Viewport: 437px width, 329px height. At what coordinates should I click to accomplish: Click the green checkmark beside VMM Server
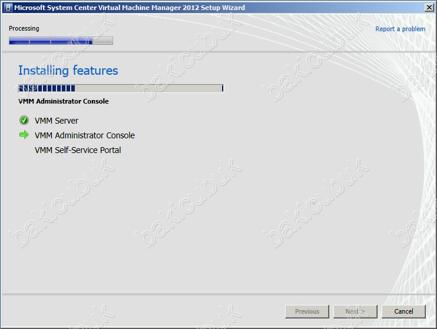[x=24, y=120]
